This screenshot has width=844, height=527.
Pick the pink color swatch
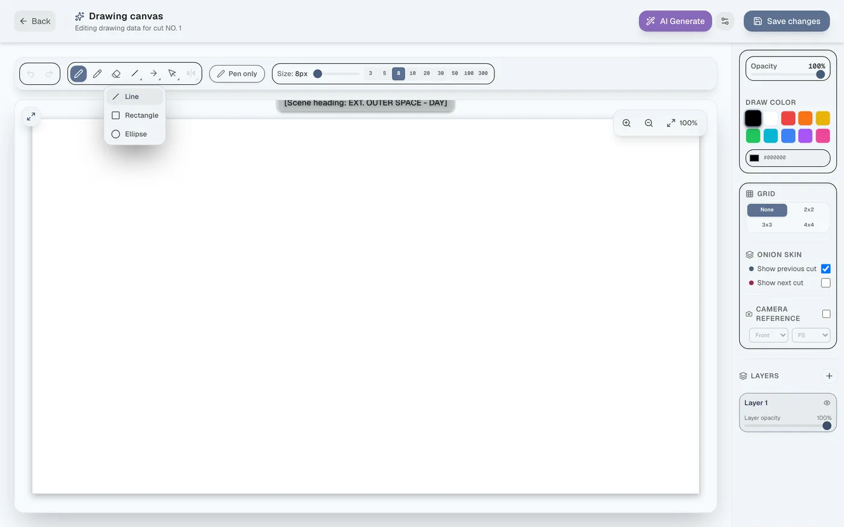(823, 136)
